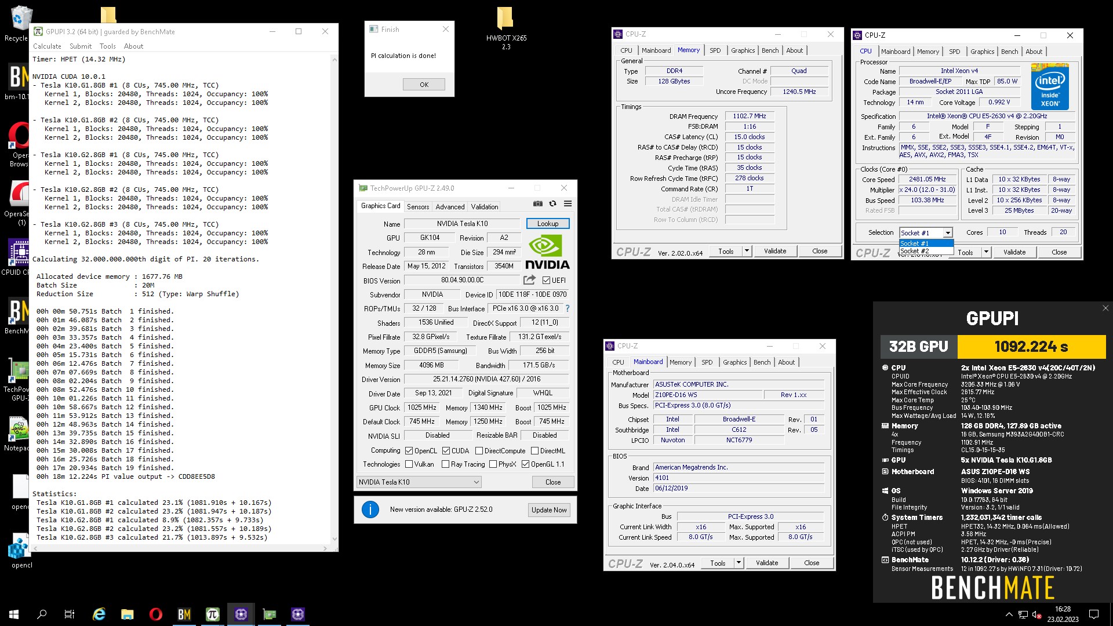Image resolution: width=1113 pixels, height=626 pixels.
Task: Open the Submit menu in GPUPI
Action: [81, 46]
